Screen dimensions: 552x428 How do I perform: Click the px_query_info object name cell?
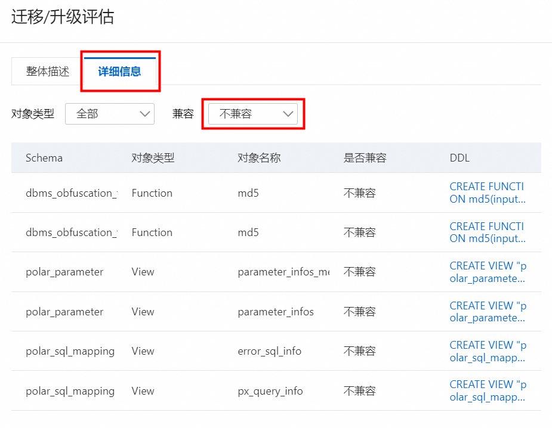(270, 390)
